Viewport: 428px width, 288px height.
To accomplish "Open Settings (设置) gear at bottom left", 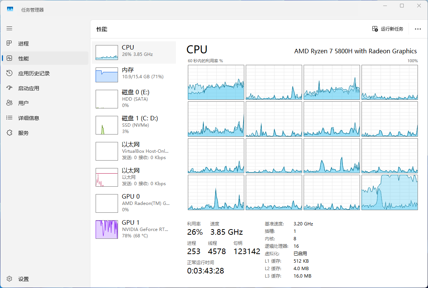I will coord(9,279).
